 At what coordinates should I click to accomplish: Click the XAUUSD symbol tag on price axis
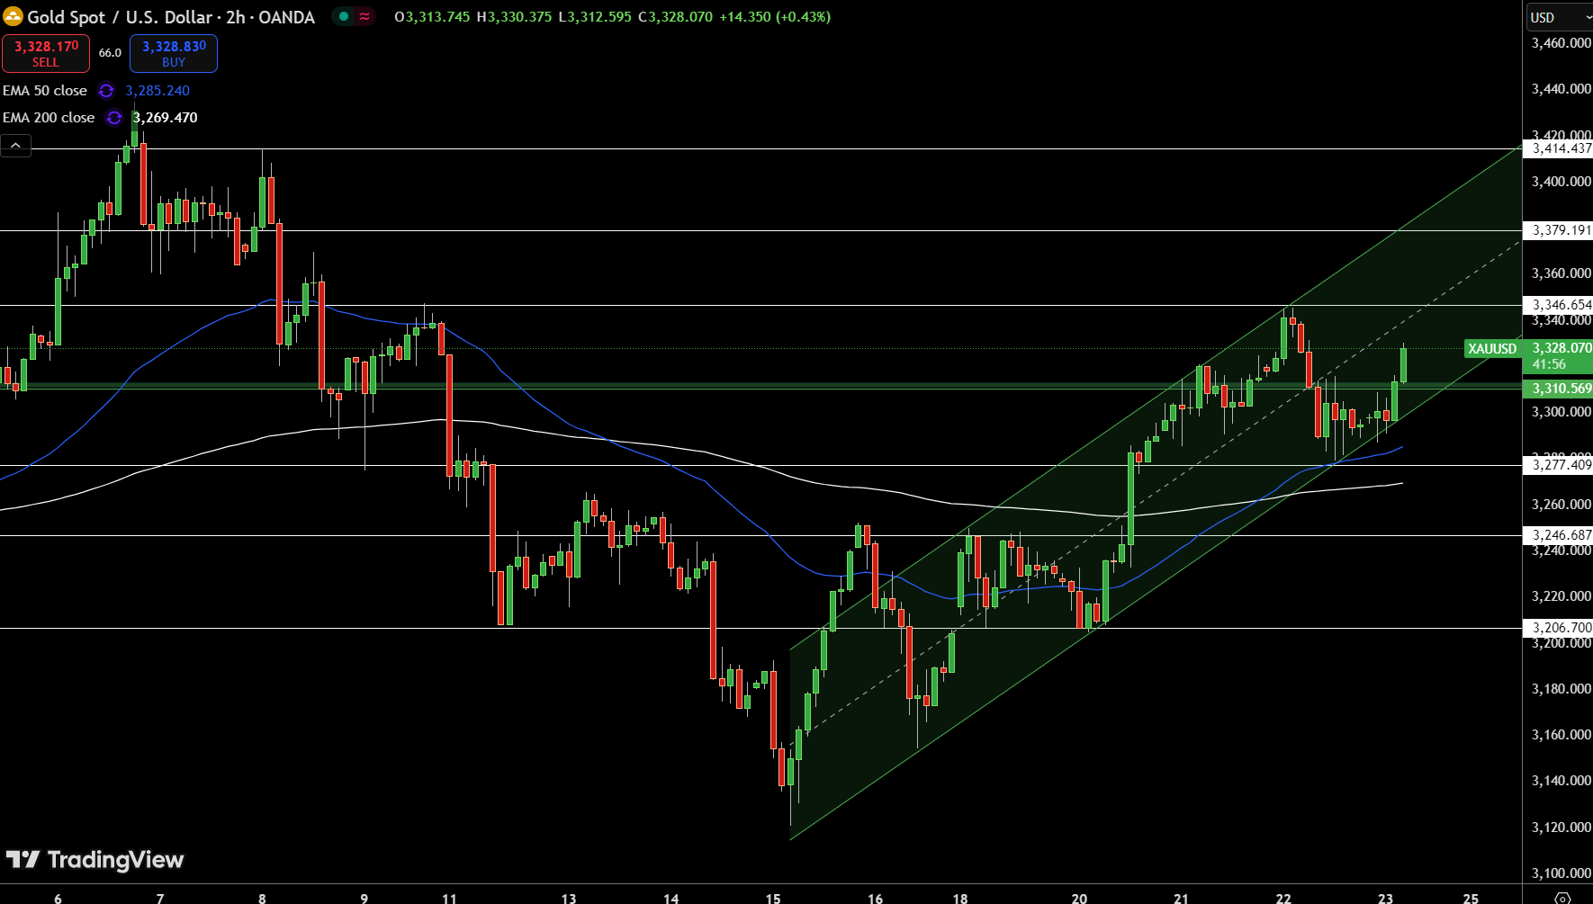point(1492,349)
